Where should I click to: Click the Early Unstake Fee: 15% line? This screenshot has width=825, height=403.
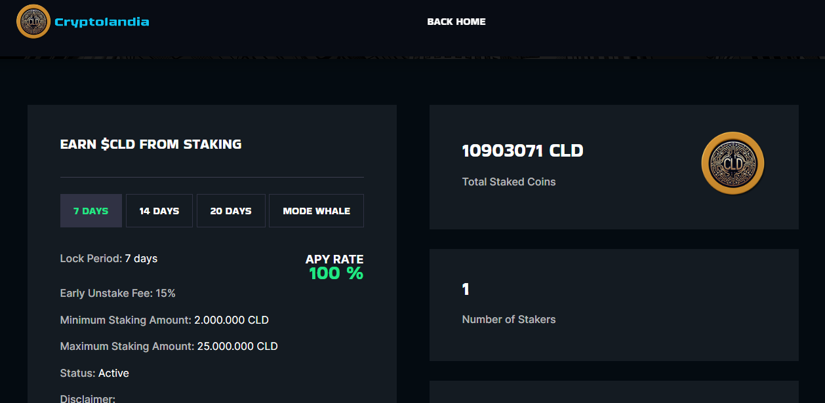118,293
